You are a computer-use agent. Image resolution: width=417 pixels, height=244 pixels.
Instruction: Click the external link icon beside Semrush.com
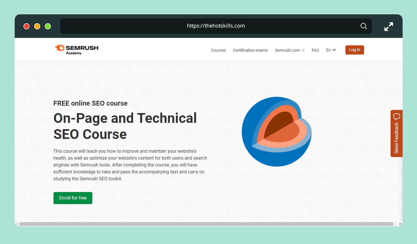303,50
